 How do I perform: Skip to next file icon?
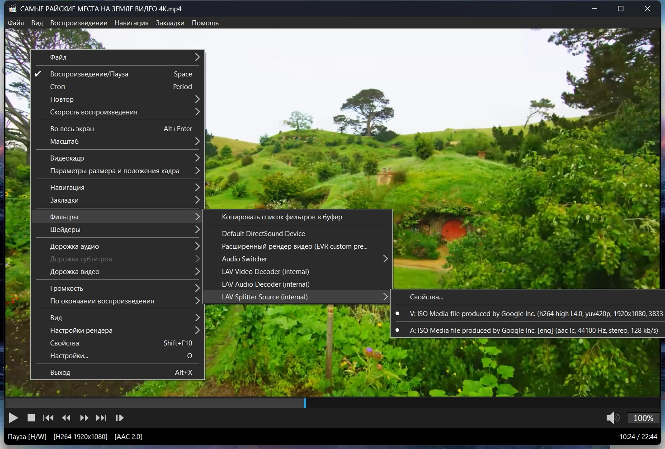(x=101, y=418)
